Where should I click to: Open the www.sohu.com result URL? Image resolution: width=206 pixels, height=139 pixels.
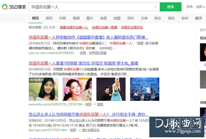coord(55,104)
